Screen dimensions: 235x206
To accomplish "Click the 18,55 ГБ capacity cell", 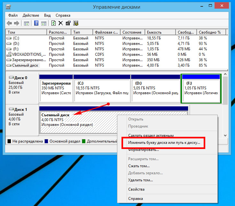I will [154, 38].
